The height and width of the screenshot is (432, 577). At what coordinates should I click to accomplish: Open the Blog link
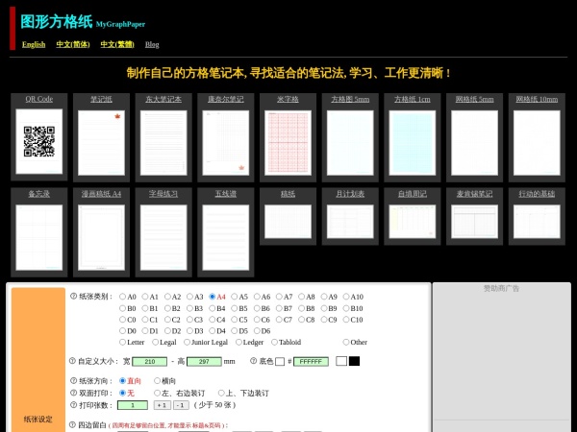[x=152, y=44]
